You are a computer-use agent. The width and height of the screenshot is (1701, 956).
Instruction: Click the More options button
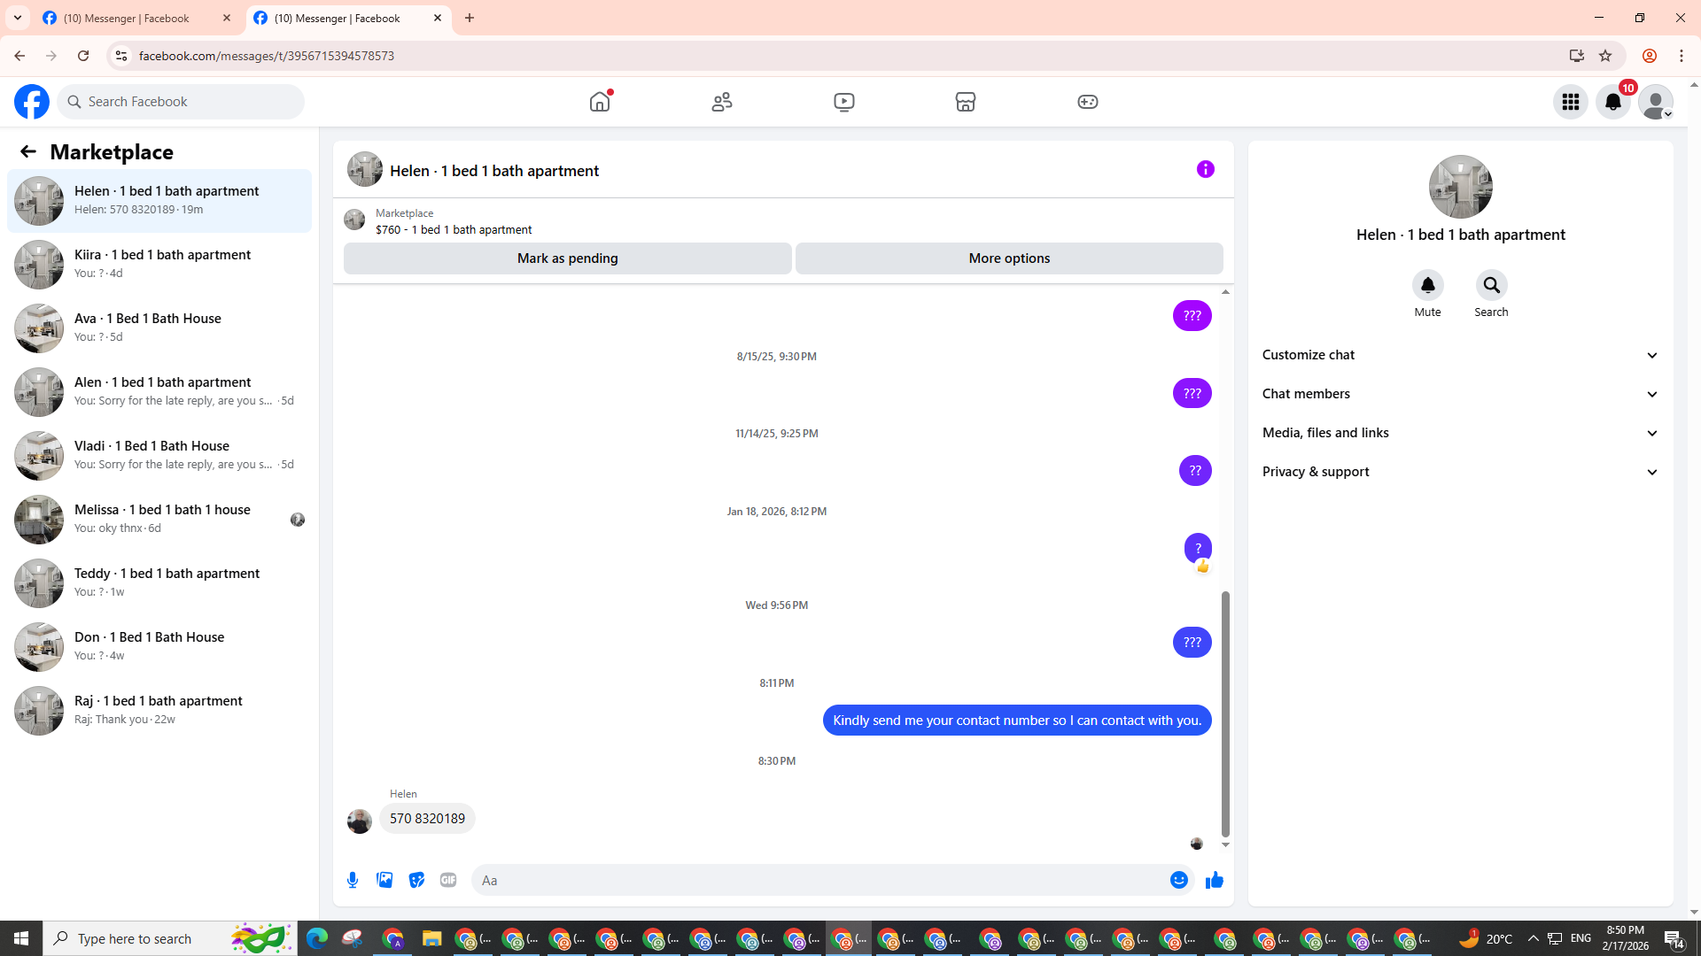[1008, 258]
